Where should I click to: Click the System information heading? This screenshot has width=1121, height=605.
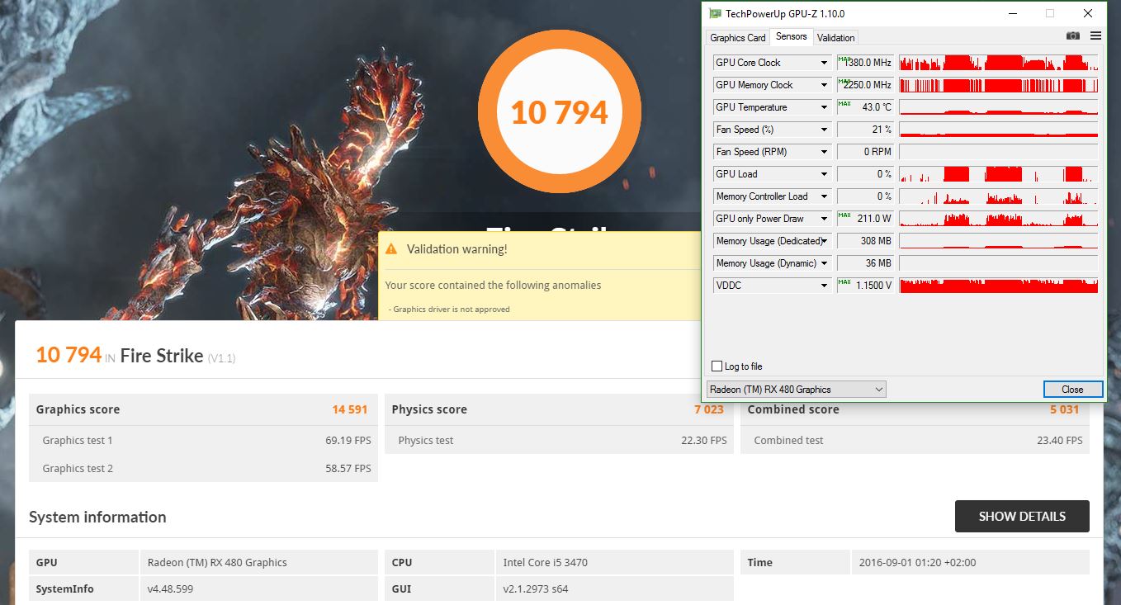[x=97, y=518]
